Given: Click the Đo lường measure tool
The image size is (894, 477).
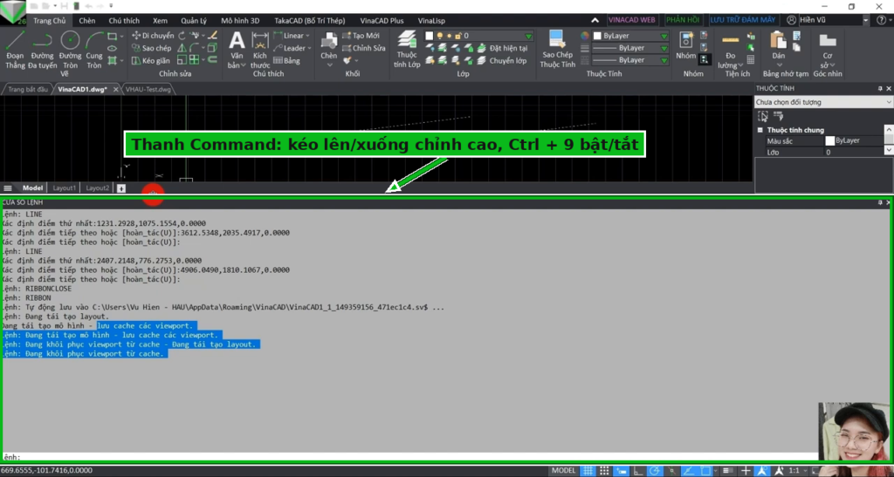Looking at the screenshot, I should [731, 50].
